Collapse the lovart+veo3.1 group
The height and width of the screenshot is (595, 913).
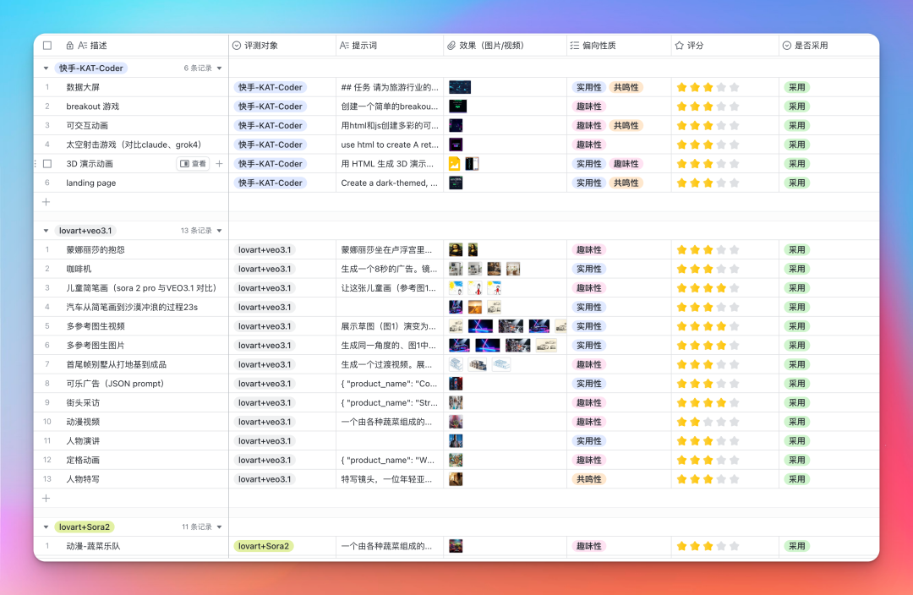46,231
